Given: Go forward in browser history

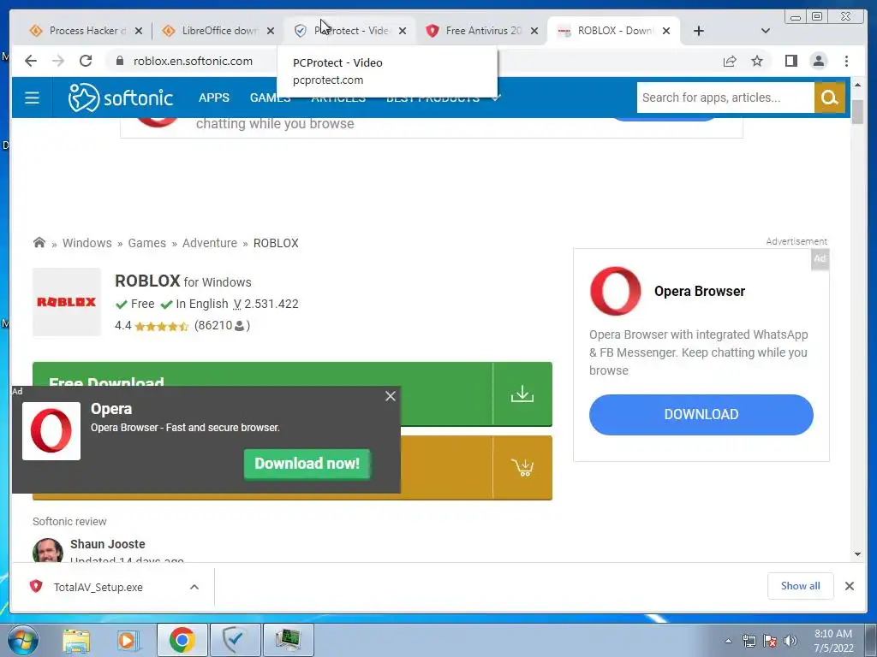Looking at the screenshot, I should [58, 61].
